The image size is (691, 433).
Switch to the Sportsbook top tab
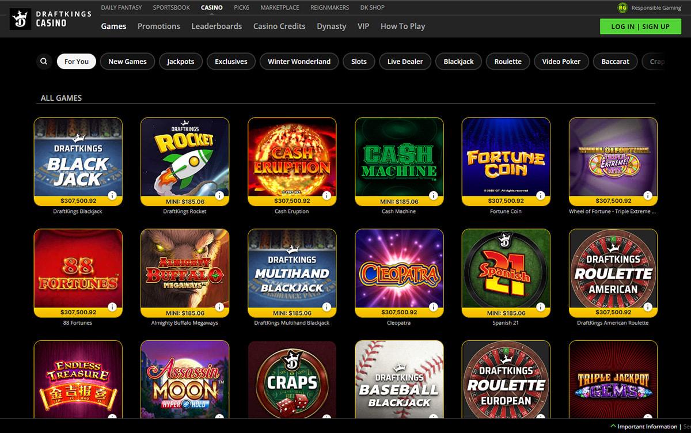coord(170,7)
